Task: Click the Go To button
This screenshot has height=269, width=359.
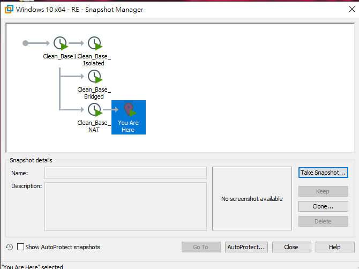Action: click(x=201, y=247)
